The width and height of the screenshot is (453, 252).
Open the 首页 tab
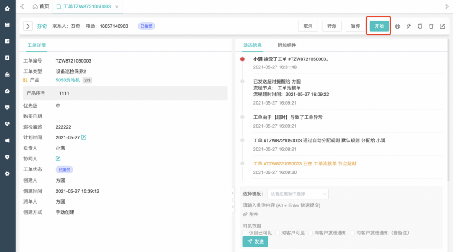41,6
